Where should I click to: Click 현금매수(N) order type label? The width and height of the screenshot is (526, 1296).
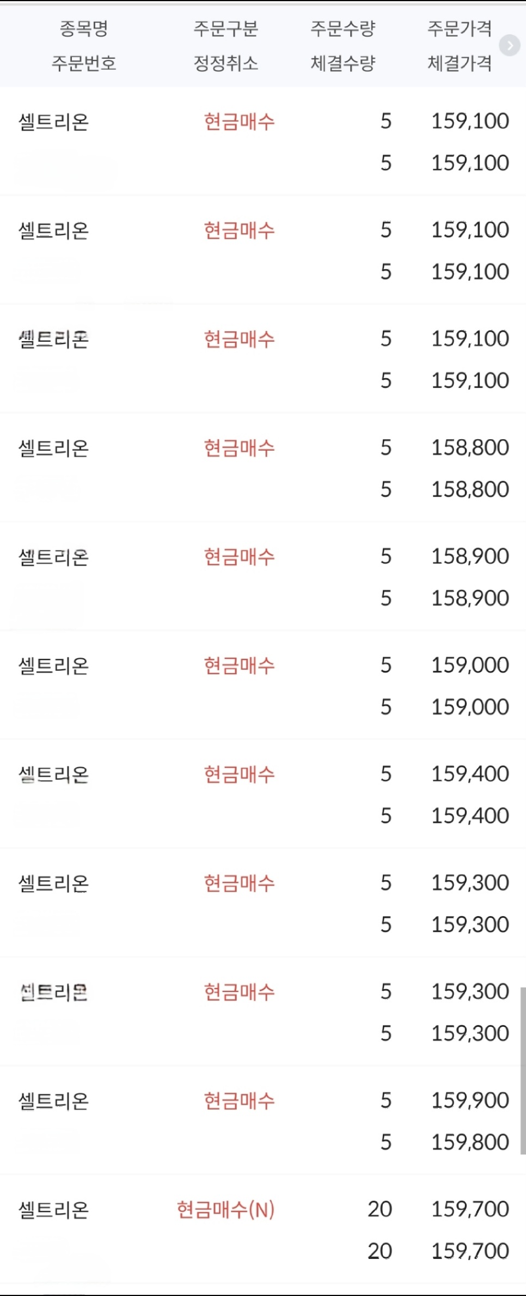pyautogui.click(x=225, y=1209)
